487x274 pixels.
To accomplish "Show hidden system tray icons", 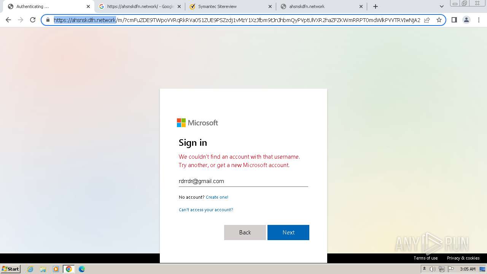I will click(x=424, y=269).
